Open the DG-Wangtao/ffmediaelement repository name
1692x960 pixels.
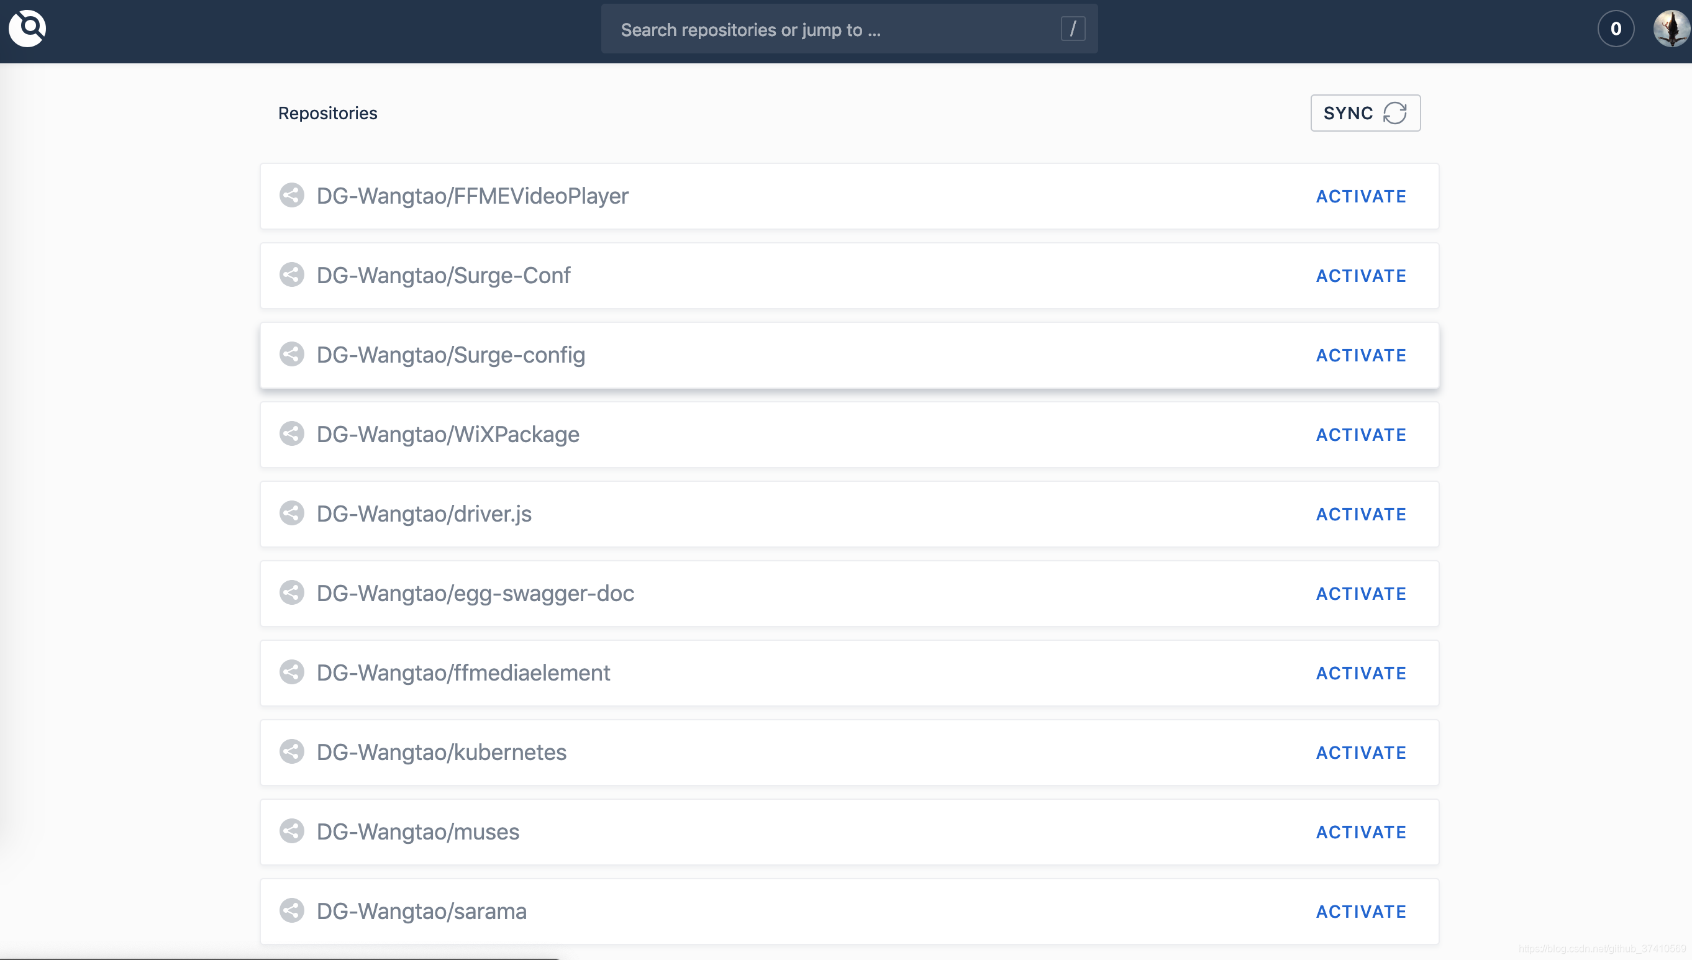click(x=463, y=672)
